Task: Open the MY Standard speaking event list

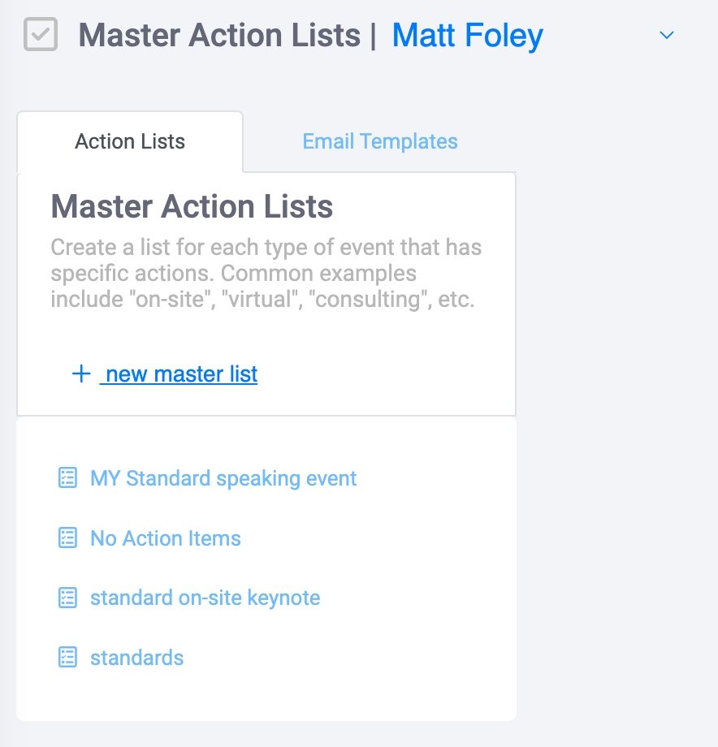Action: click(223, 478)
